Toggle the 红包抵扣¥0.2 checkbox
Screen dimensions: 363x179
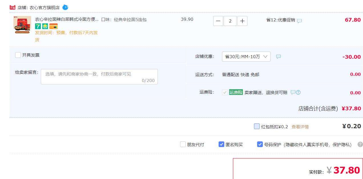[x=257, y=126]
